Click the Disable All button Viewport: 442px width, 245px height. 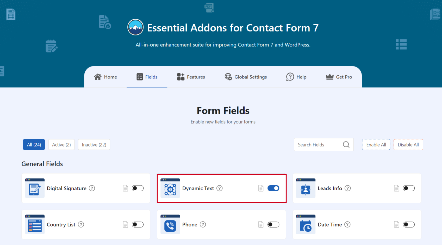tap(408, 145)
